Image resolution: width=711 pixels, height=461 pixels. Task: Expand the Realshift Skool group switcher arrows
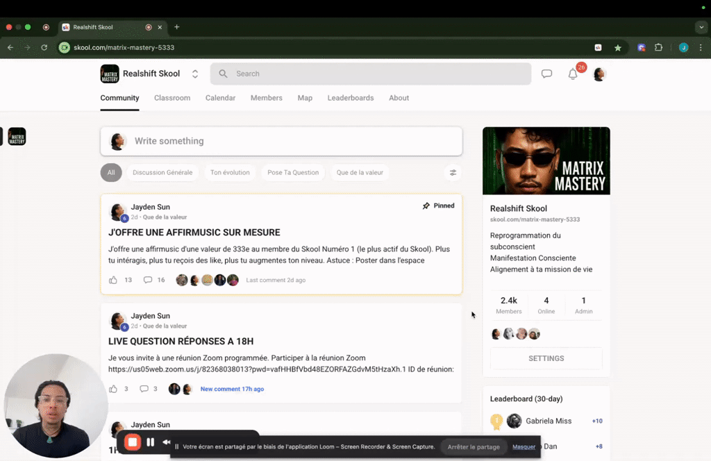tap(195, 74)
